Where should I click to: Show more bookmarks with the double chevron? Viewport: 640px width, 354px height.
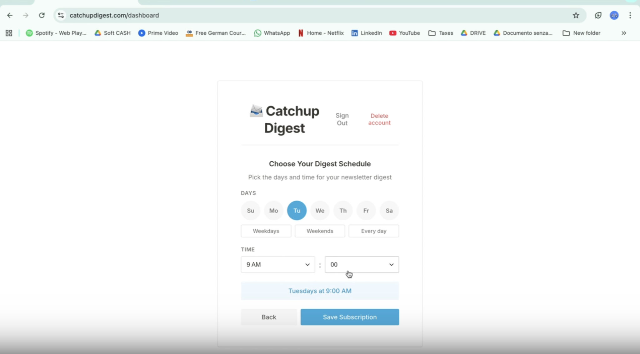click(x=624, y=33)
